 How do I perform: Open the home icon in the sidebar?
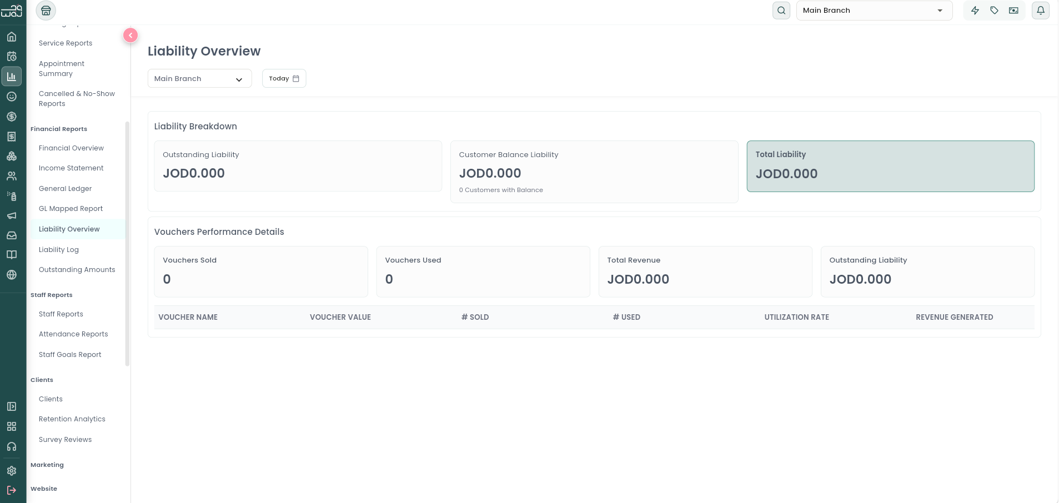pos(12,37)
